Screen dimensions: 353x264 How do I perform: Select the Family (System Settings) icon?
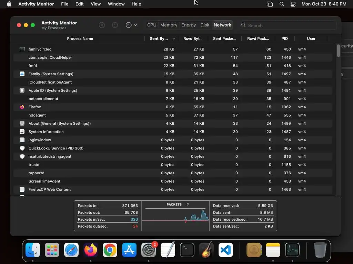click(x=22, y=74)
